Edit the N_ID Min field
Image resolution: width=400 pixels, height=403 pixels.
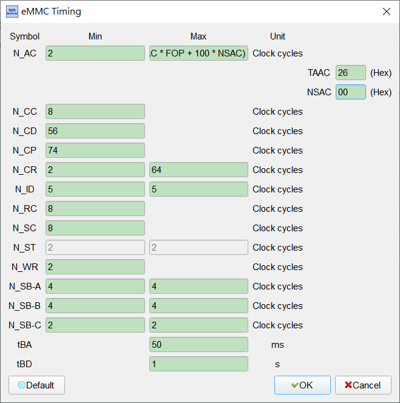pyautogui.click(x=95, y=189)
